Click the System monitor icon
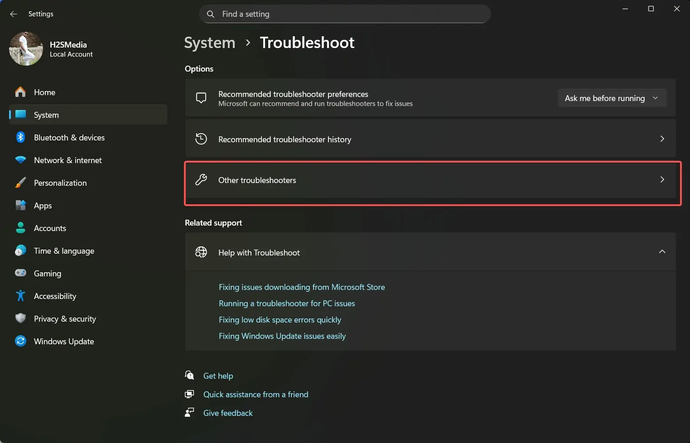 [x=20, y=115]
